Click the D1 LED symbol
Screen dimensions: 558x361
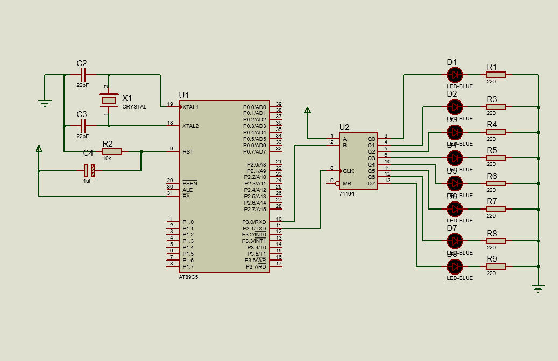point(455,75)
